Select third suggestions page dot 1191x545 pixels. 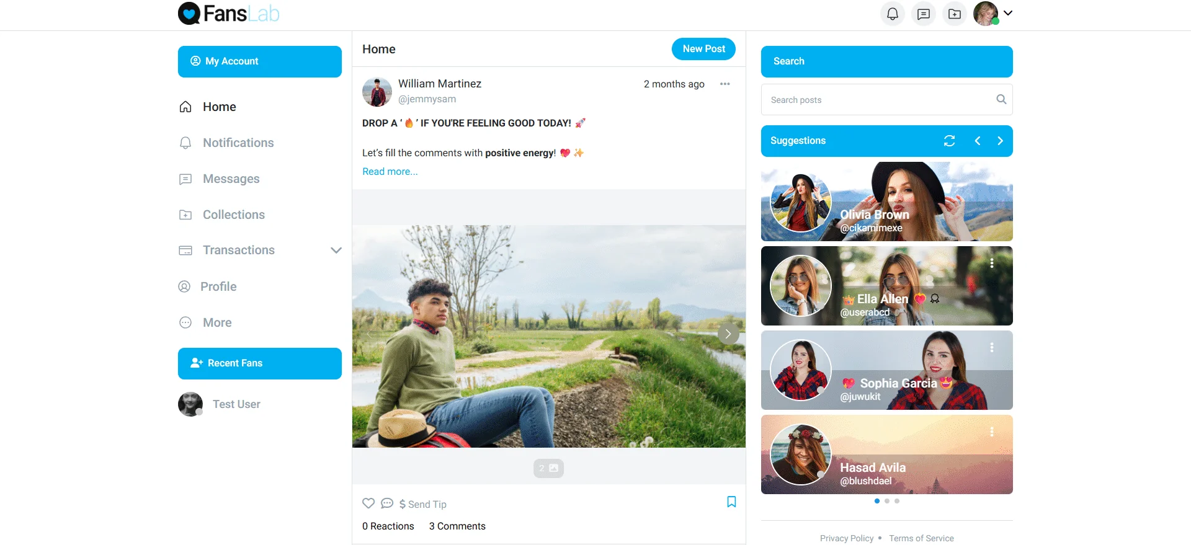coord(897,501)
